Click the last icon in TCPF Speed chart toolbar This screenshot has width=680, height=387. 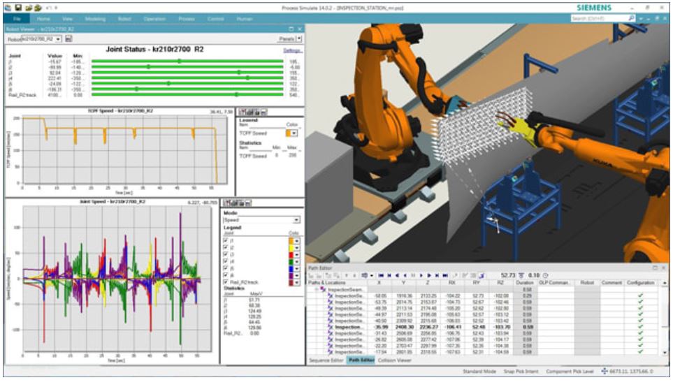[x=263, y=112]
